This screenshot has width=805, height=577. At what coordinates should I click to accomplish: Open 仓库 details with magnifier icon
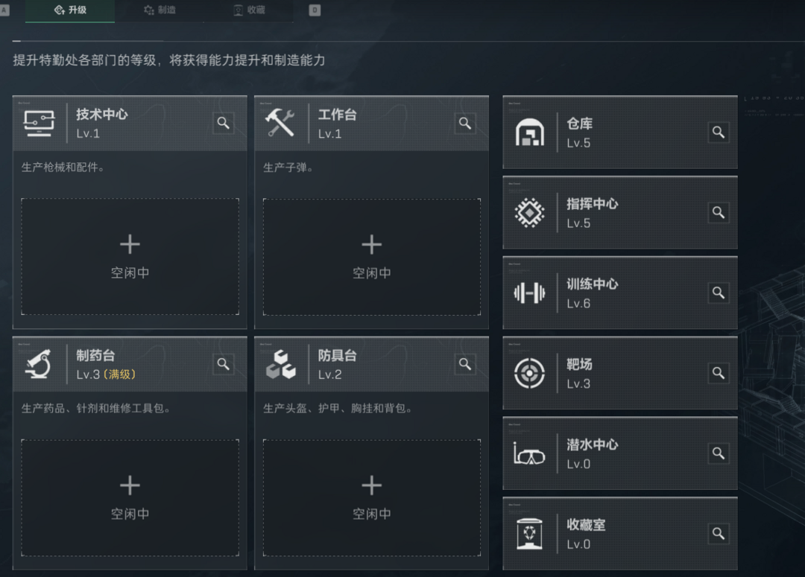click(x=719, y=133)
